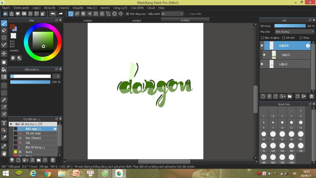Collapse Bút vẽ cho tui brush group
316x178 pixels.
click(11, 124)
